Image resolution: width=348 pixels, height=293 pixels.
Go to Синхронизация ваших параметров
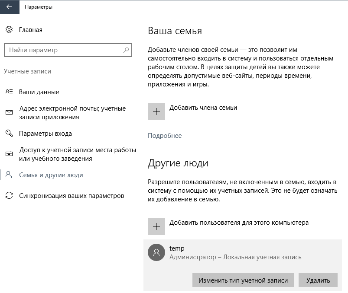pos(72,196)
